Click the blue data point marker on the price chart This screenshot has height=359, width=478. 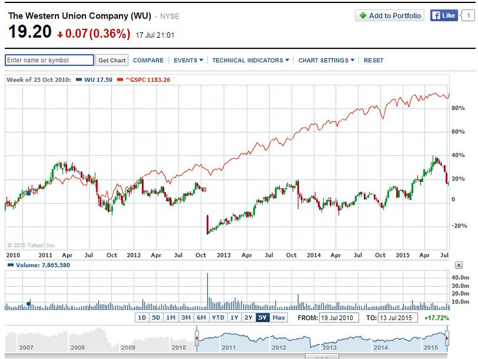(29, 193)
